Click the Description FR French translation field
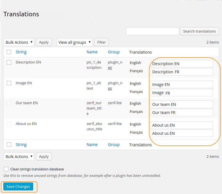 coord(182,72)
